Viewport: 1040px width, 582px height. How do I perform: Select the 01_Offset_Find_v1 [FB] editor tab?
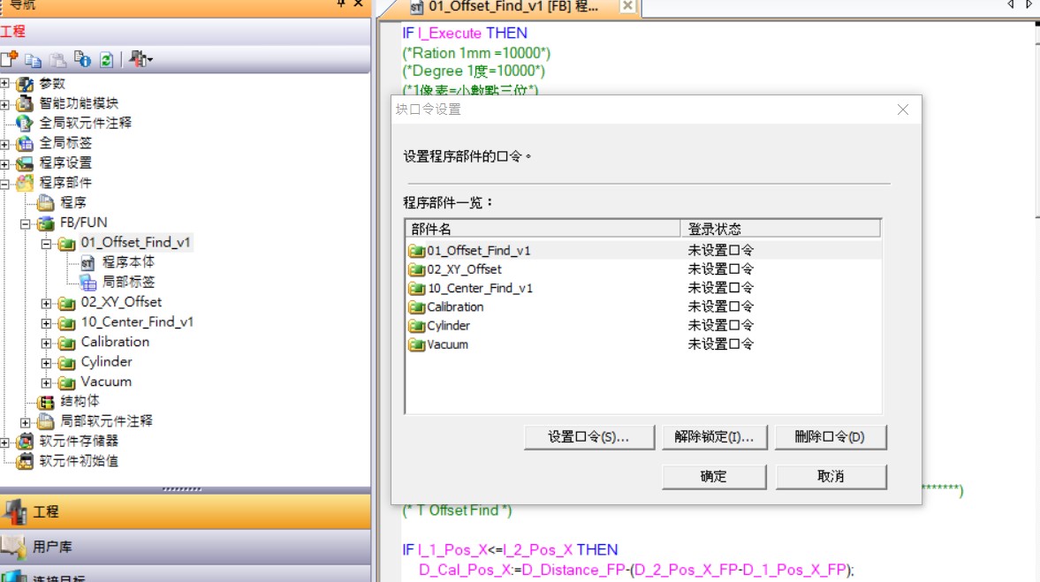(x=511, y=7)
